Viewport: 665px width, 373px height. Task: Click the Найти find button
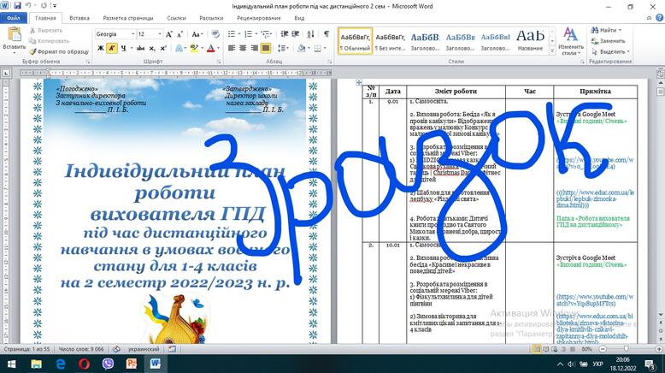[x=606, y=30]
